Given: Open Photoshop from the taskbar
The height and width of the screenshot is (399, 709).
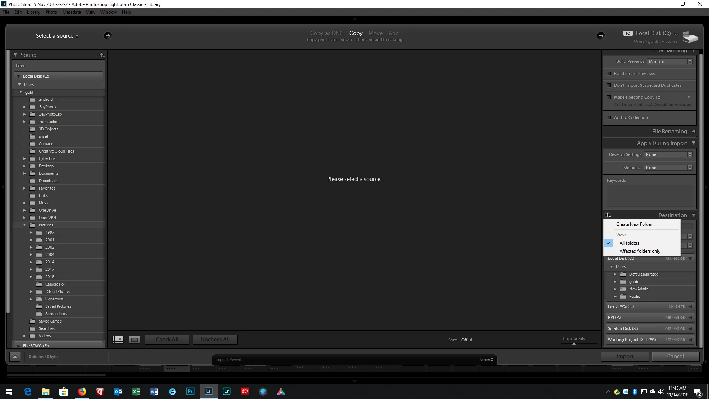Looking at the screenshot, I should (x=190, y=391).
